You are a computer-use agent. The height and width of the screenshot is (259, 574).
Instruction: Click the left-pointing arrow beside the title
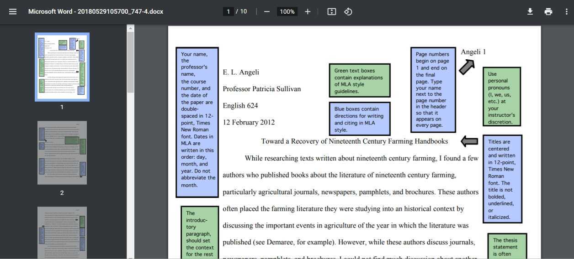[x=469, y=141]
